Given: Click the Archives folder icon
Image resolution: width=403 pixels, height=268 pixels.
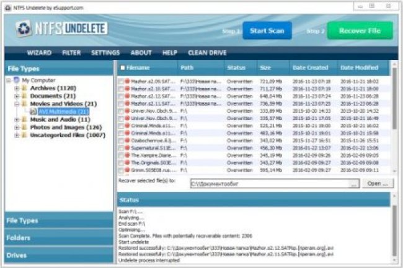Looking at the screenshot, I should 24,89.
